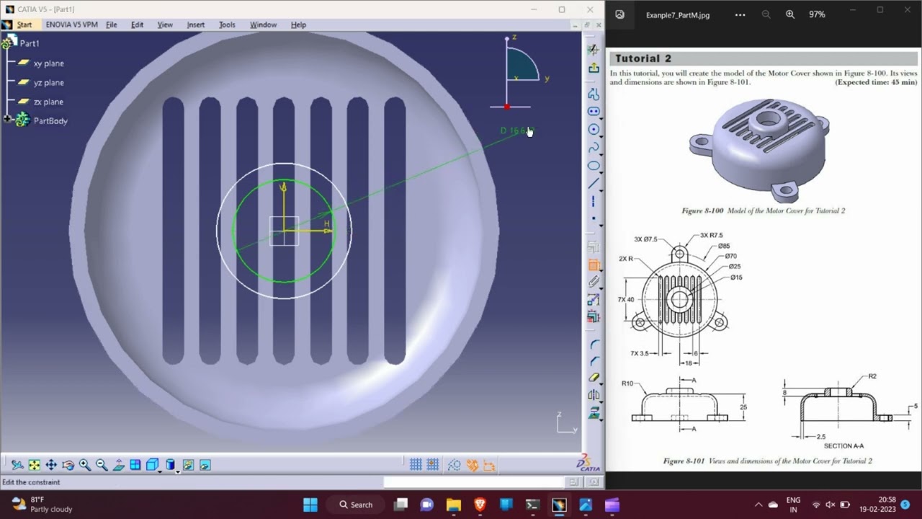The height and width of the screenshot is (519, 922).
Task: Click the Fit All In icon
Action: pyautogui.click(x=34, y=465)
